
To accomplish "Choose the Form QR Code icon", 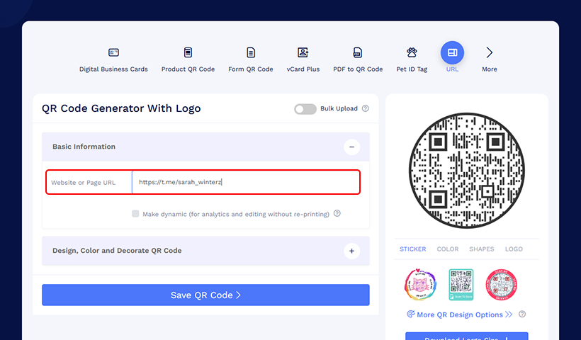I will pos(251,52).
